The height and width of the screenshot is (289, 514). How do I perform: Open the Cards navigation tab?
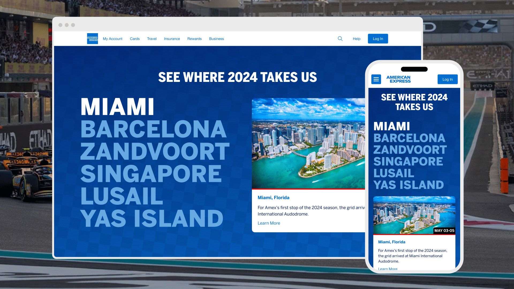pyautogui.click(x=135, y=39)
